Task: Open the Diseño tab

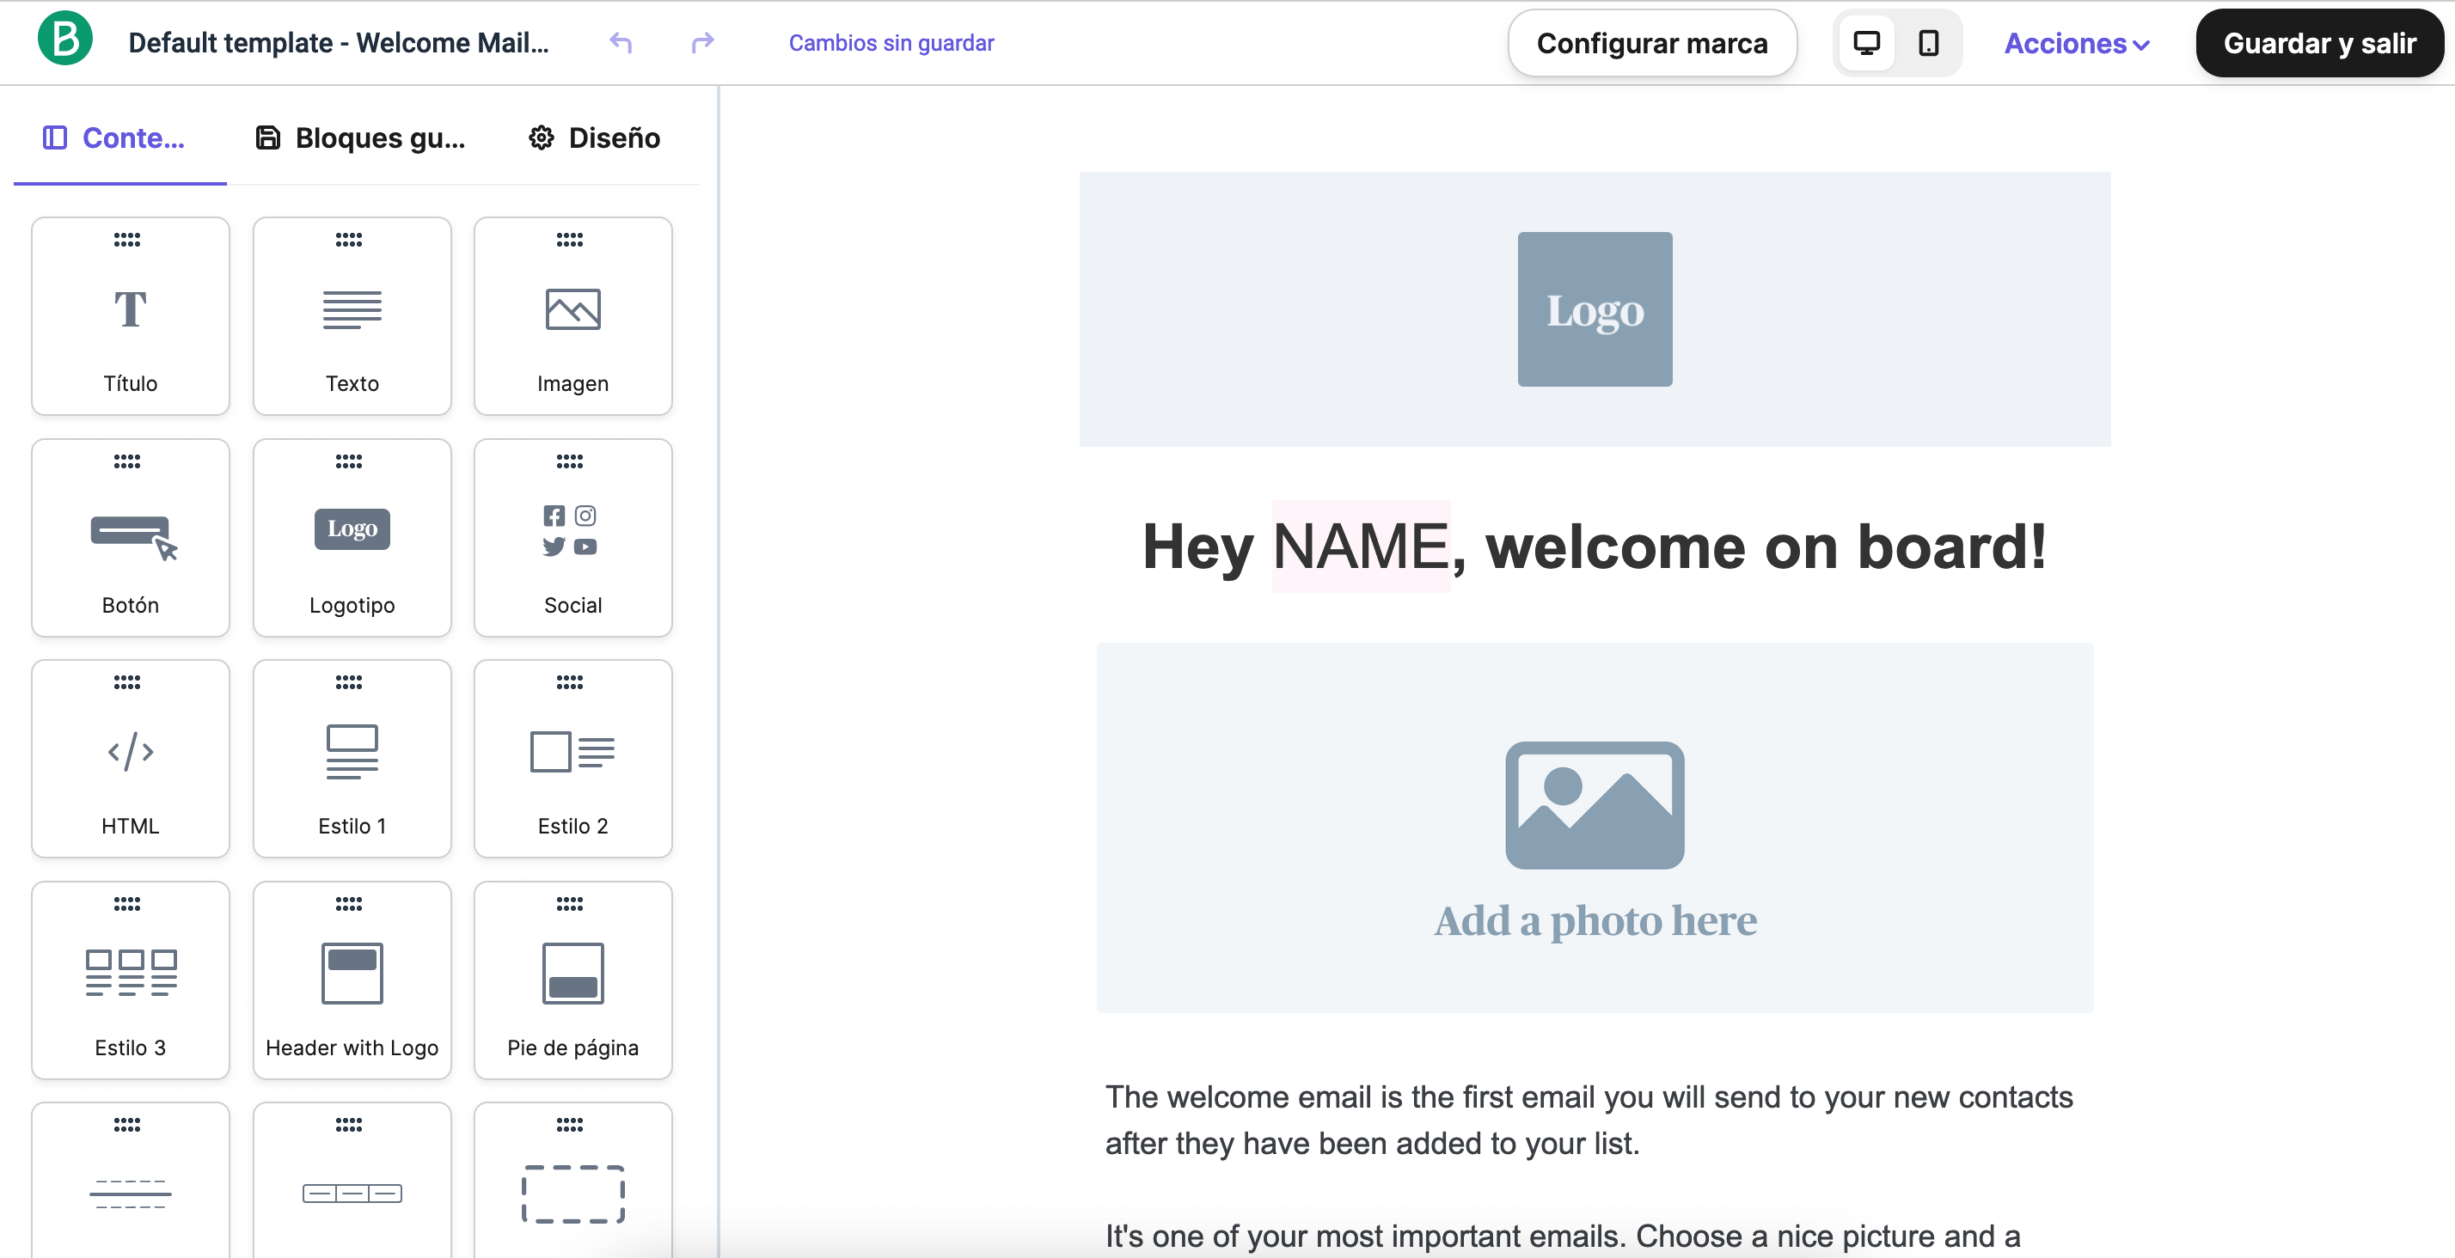Action: pos(595,138)
